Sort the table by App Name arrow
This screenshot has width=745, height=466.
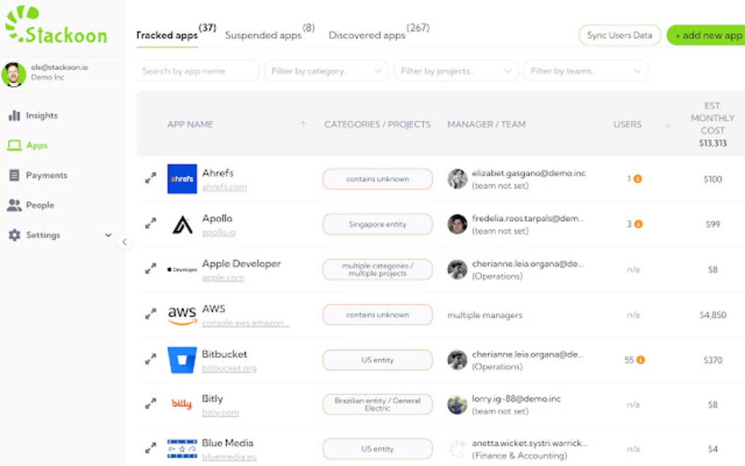303,125
